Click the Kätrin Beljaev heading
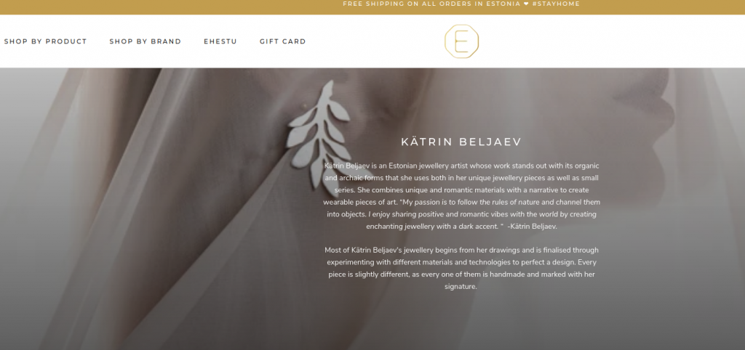Screen dimensions: 745x350 coord(461,142)
